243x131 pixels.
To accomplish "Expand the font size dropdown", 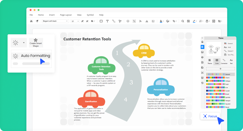I will pos(75,21).
